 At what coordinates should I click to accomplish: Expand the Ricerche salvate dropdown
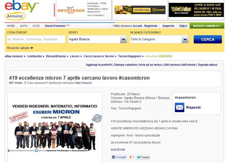[20, 48]
